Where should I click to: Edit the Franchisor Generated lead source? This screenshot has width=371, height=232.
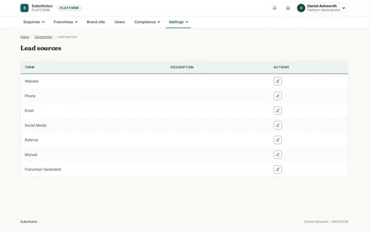[278, 169]
